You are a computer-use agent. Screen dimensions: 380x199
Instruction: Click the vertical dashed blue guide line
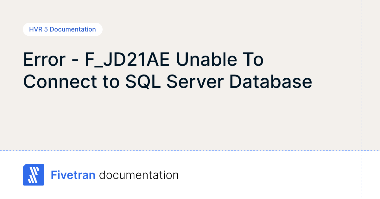(362, 95)
